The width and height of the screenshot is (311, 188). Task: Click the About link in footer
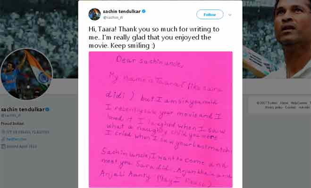[x=284, y=103]
